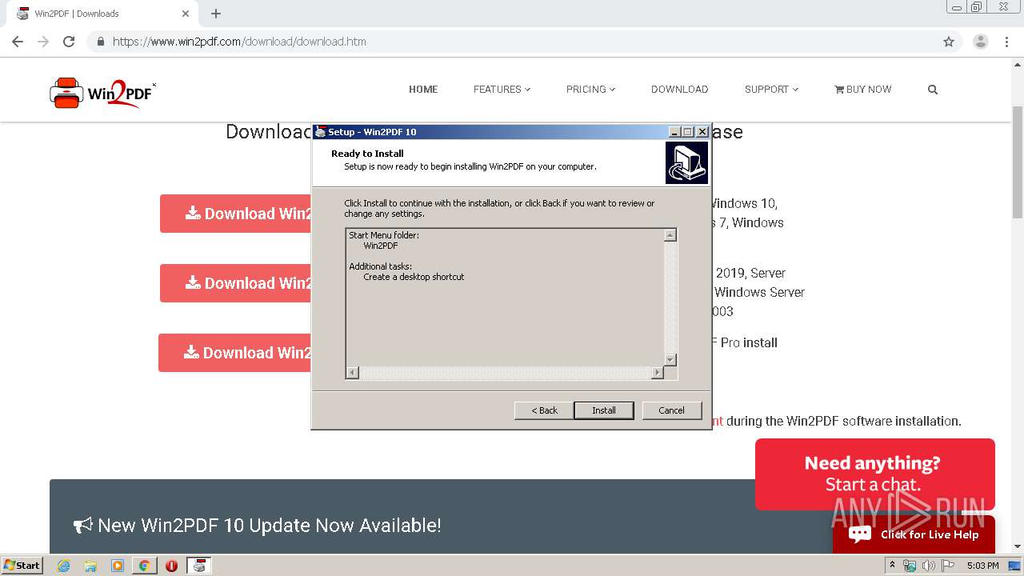Click the third red Download Win2PDF button

(235, 353)
